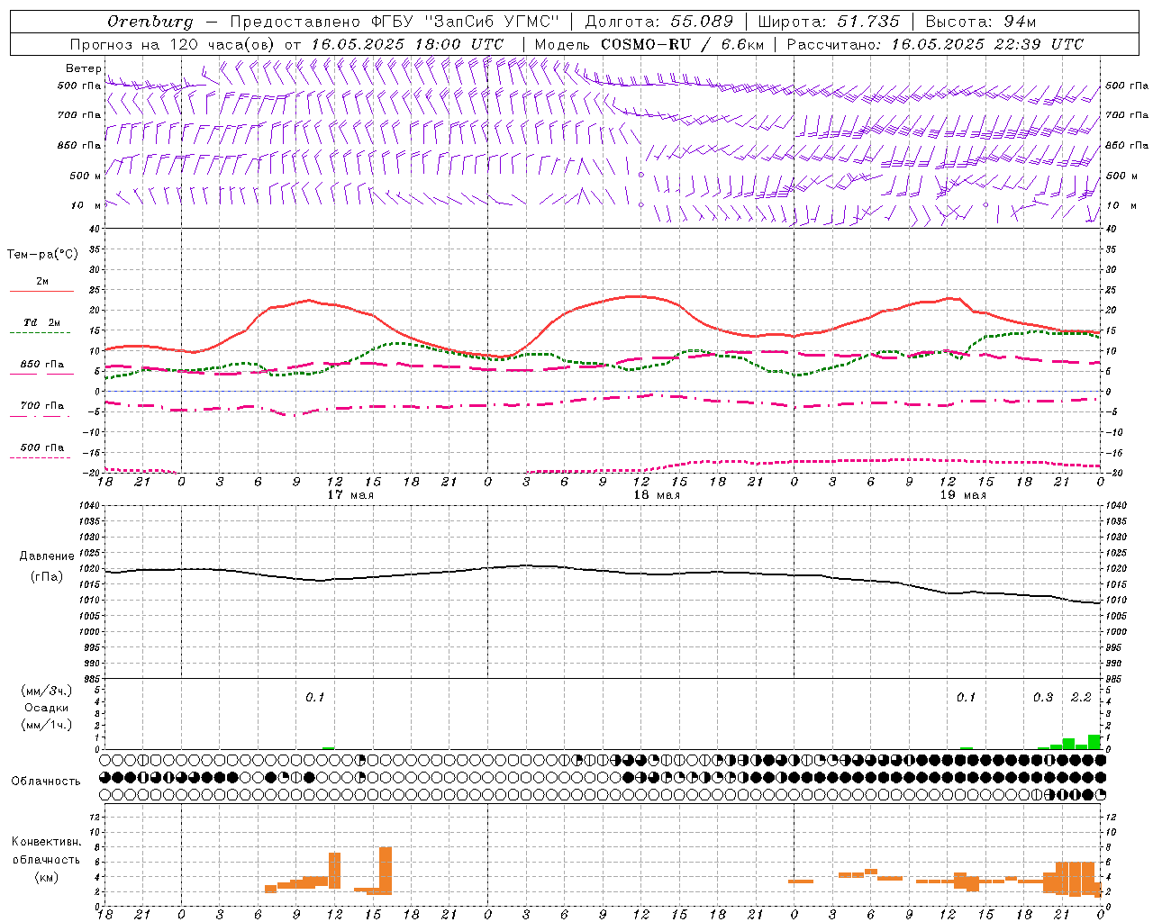The width and height of the screenshot is (1153, 922).
Task: Click the '(мм/3ч.)' precipitation unit label
Action: (47, 691)
